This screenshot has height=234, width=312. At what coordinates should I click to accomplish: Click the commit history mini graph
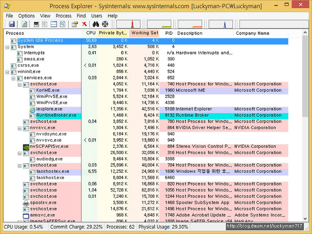(159, 24)
